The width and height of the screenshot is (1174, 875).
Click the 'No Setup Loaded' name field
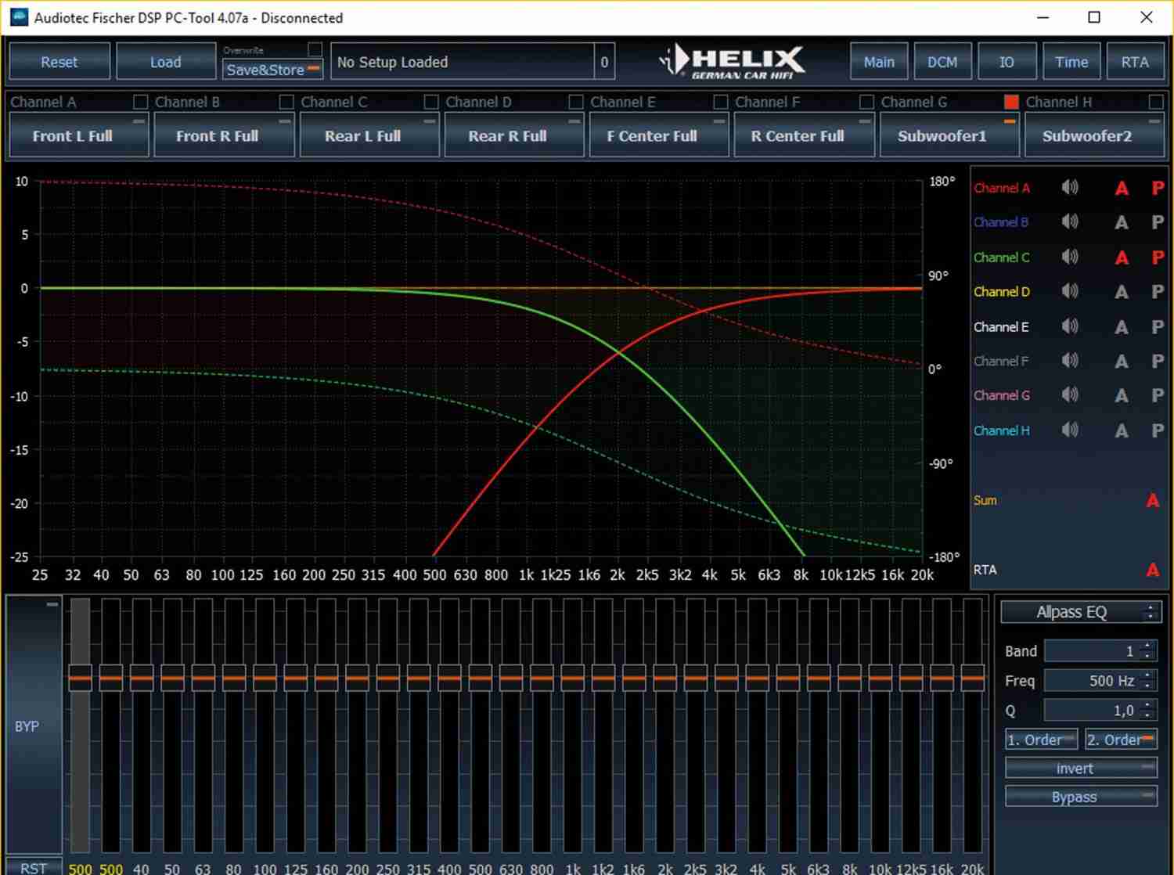coord(462,62)
